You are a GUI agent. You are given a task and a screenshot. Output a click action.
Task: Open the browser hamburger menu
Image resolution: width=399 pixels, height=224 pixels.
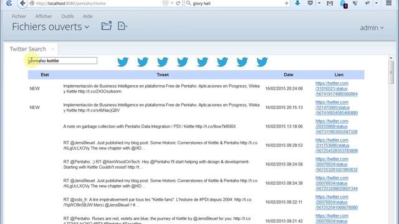388,3
